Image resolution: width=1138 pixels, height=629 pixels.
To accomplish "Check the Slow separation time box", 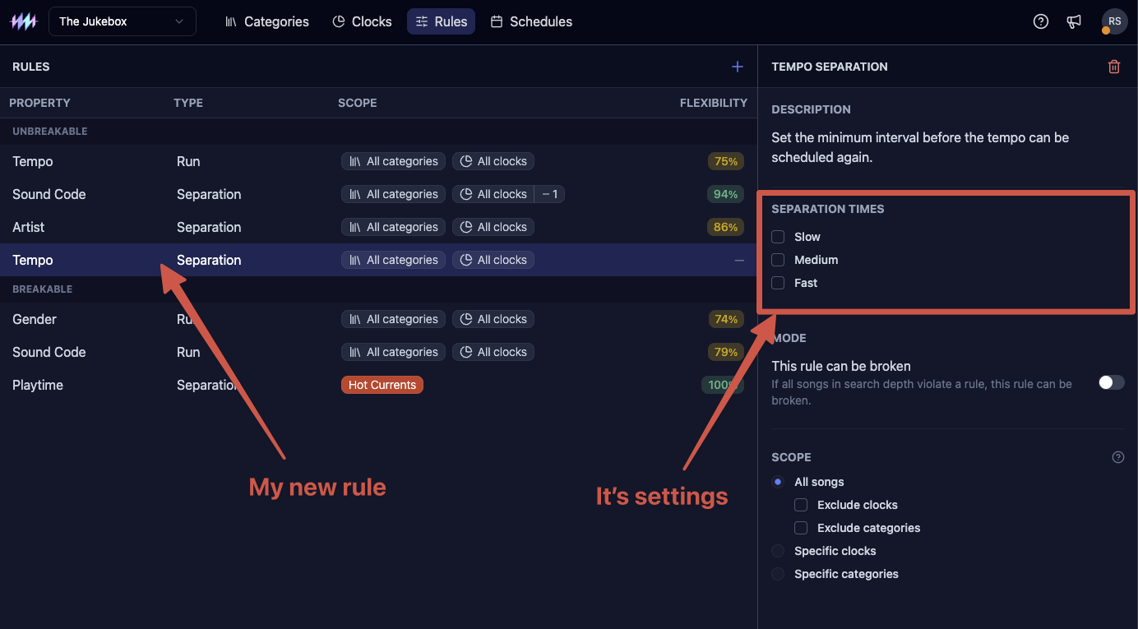I will (x=778, y=237).
